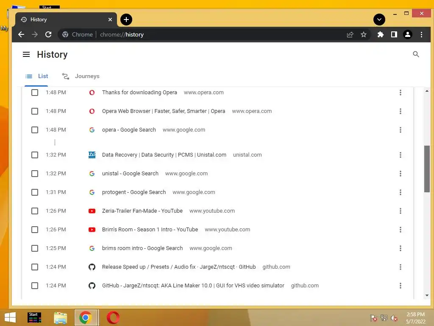Viewport: 434px width, 326px height.
Task: Open Chrome's three-dot main menu
Action: point(421,34)
